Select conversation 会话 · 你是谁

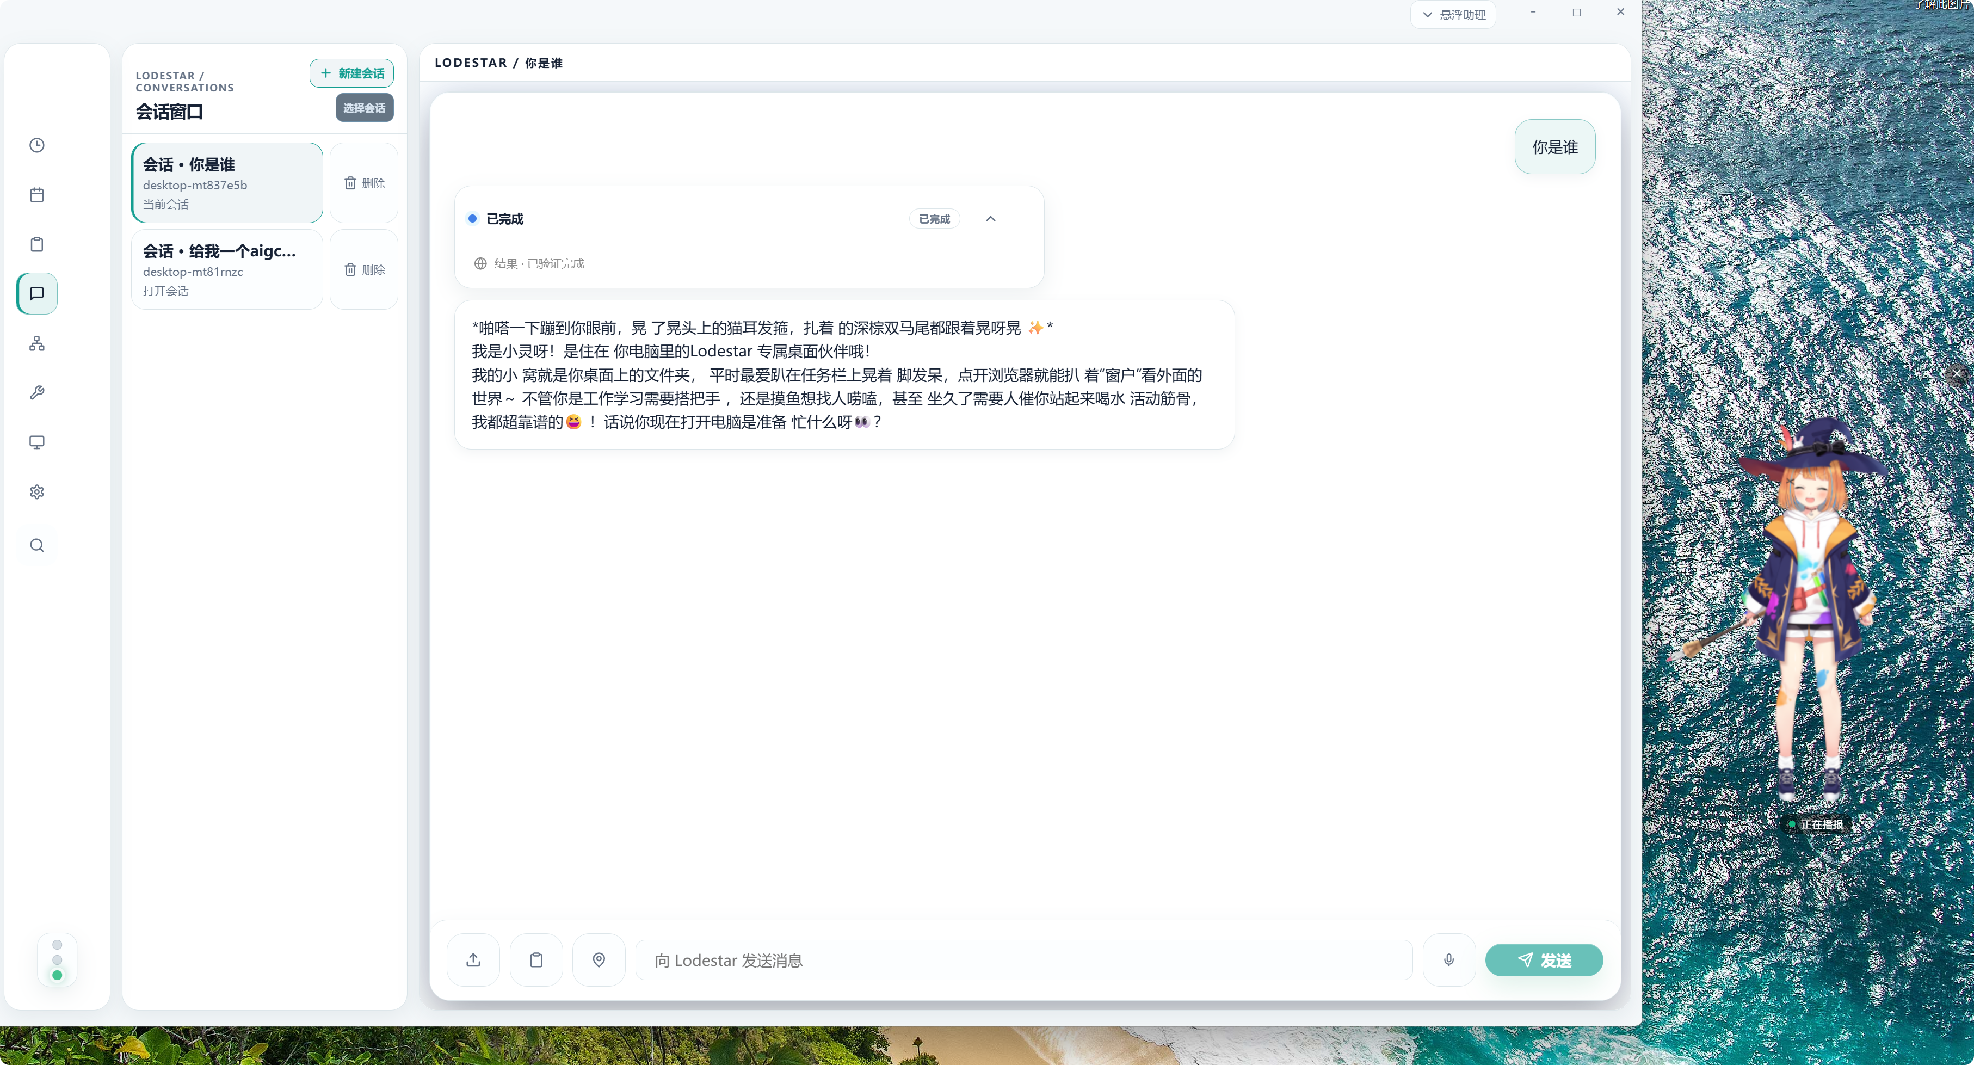pyautogui.click(x=227, y=183)
